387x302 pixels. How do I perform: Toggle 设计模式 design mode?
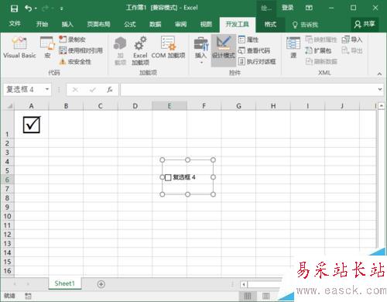pyautogui.click(x=224, y=50)
